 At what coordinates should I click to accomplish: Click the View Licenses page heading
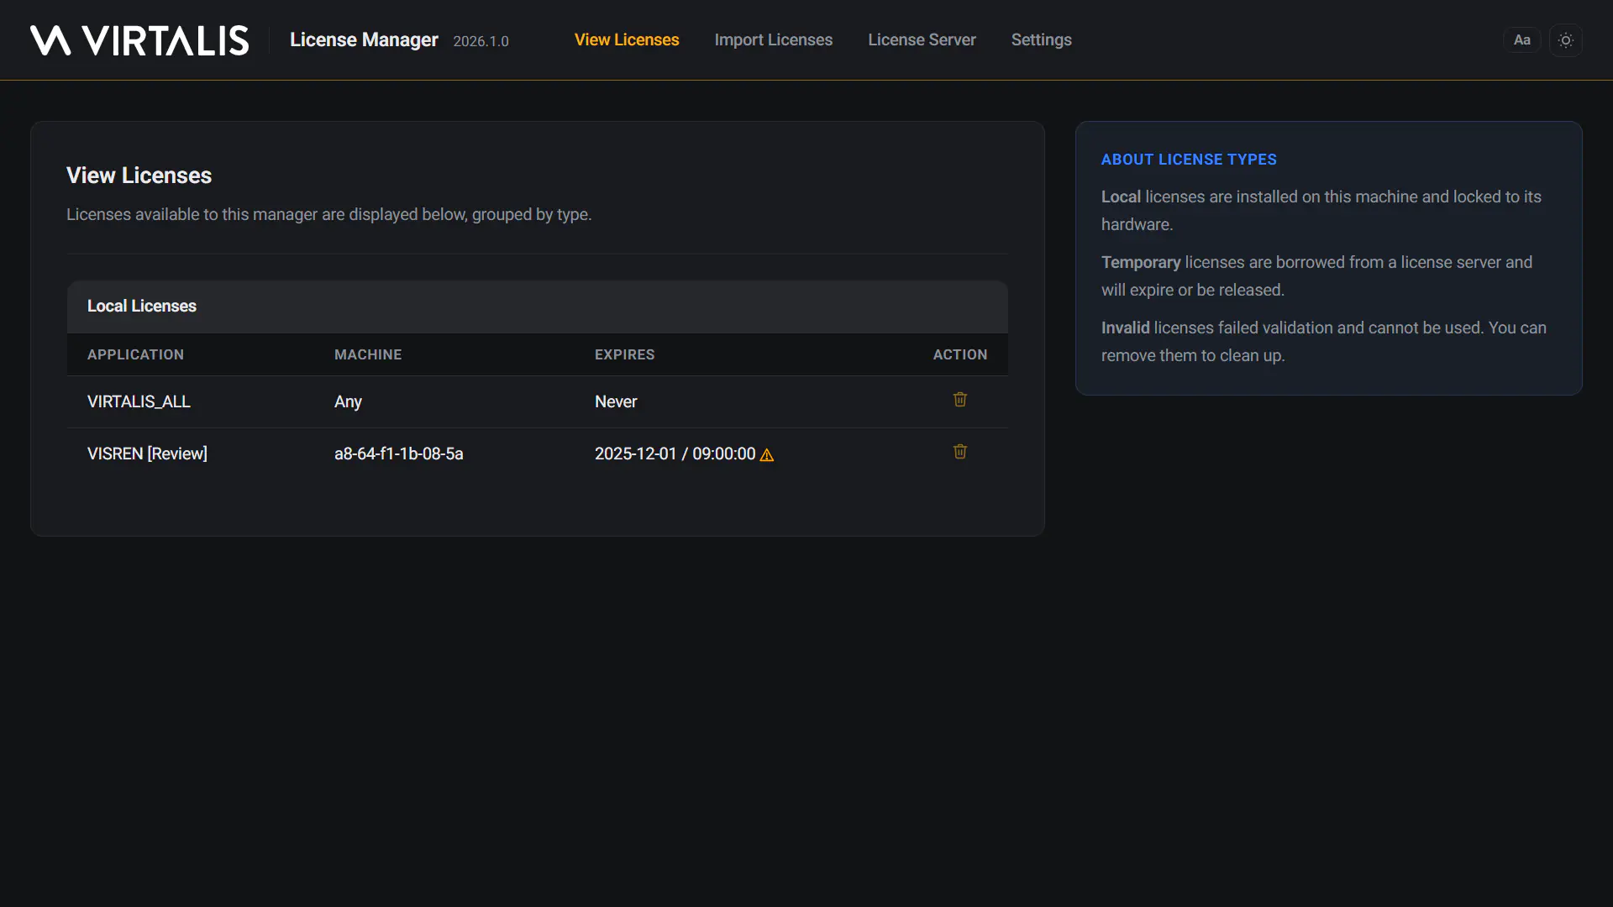139,176
